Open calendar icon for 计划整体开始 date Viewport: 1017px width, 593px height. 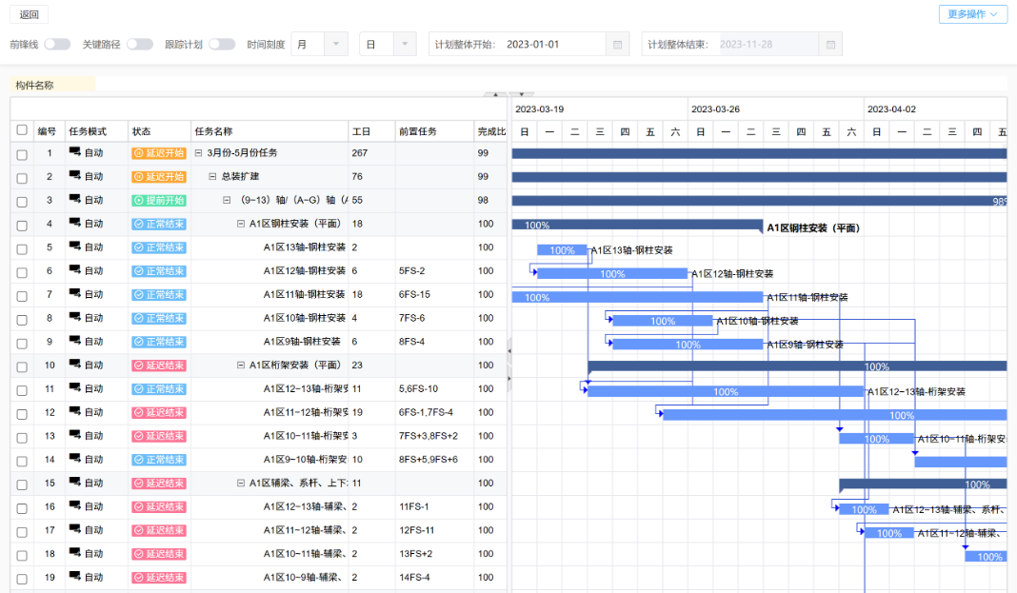click(x=618, y=45)
